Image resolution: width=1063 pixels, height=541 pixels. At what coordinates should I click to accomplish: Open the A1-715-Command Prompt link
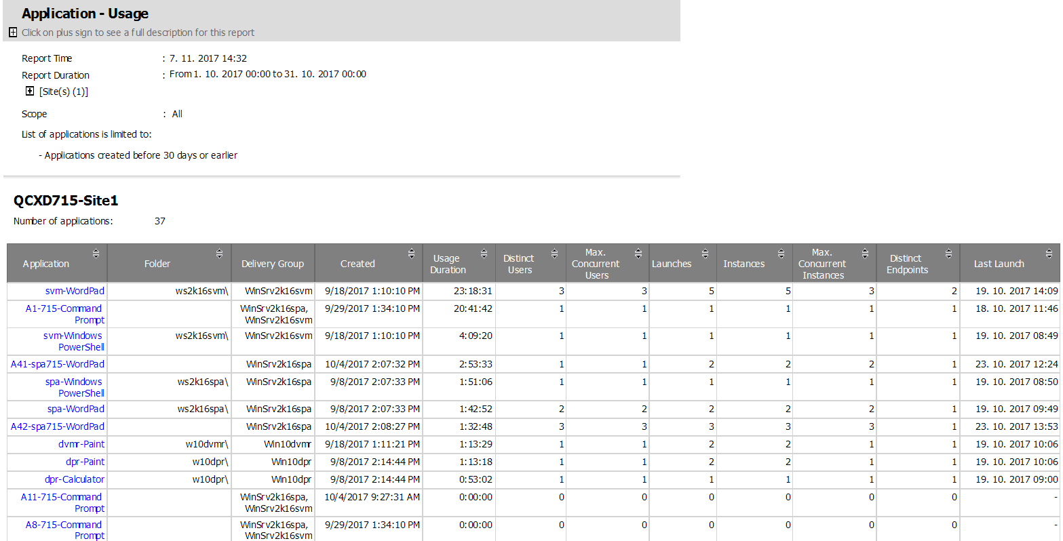coord(65,314)
